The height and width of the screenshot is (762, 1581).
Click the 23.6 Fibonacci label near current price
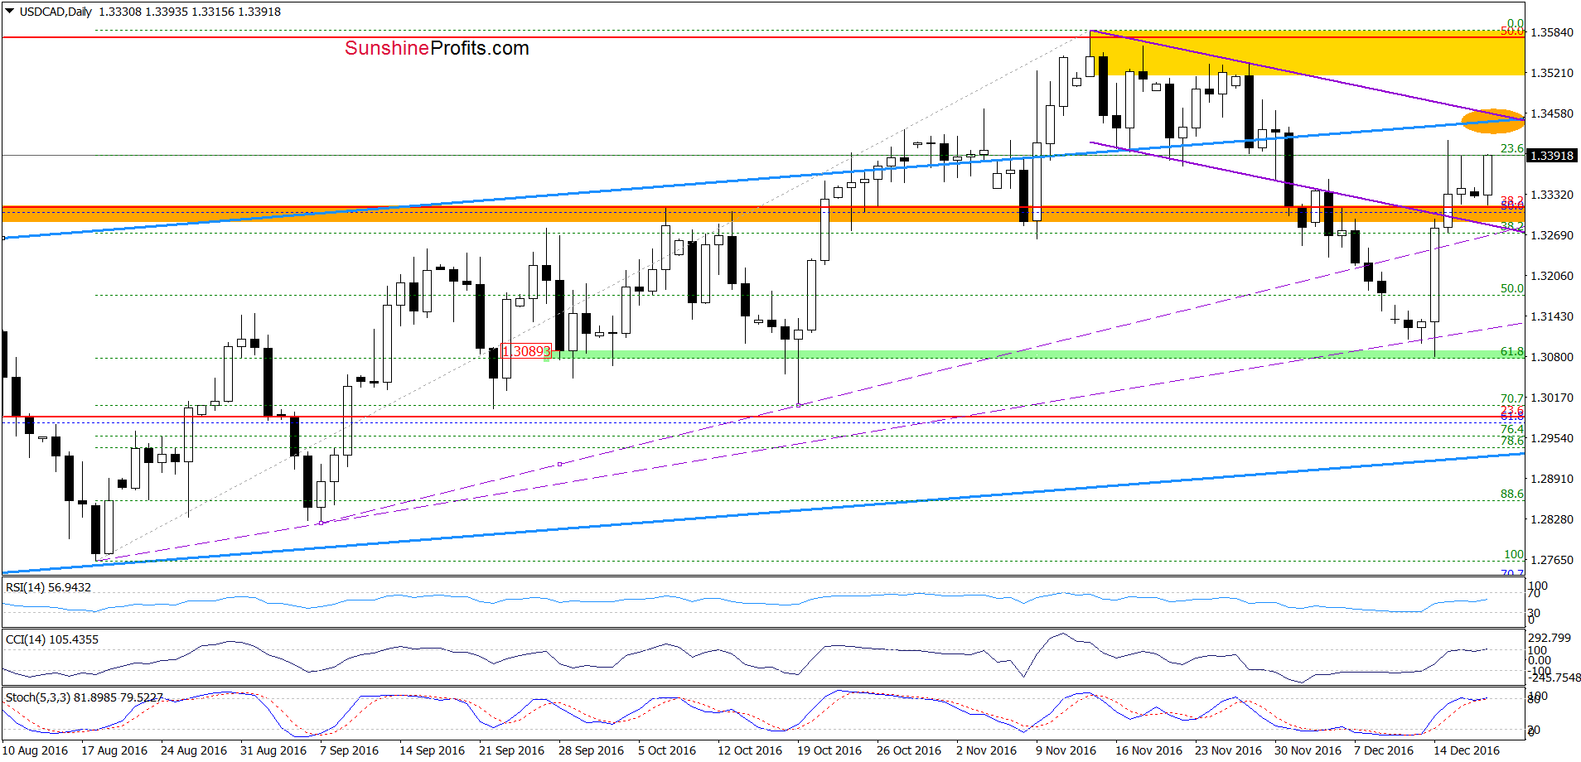1511,148
